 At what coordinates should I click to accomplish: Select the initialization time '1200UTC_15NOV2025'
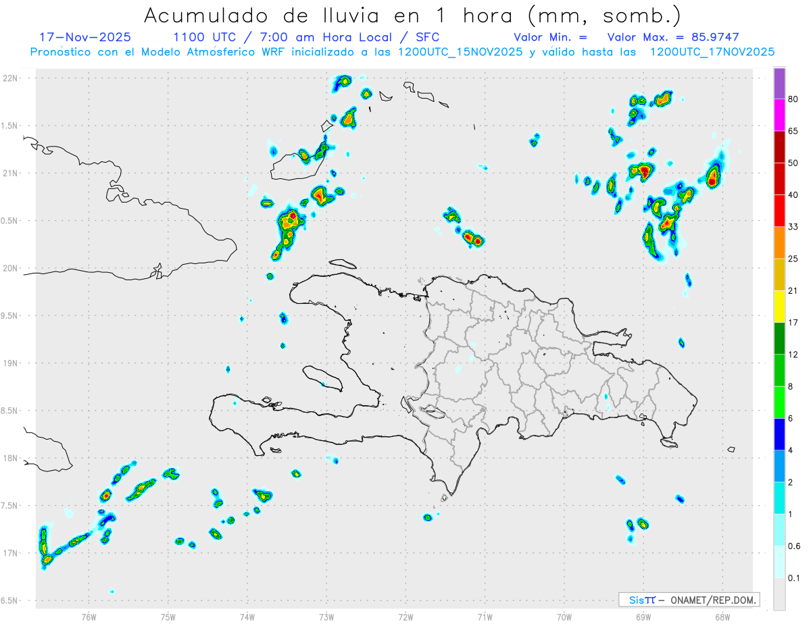460,52
